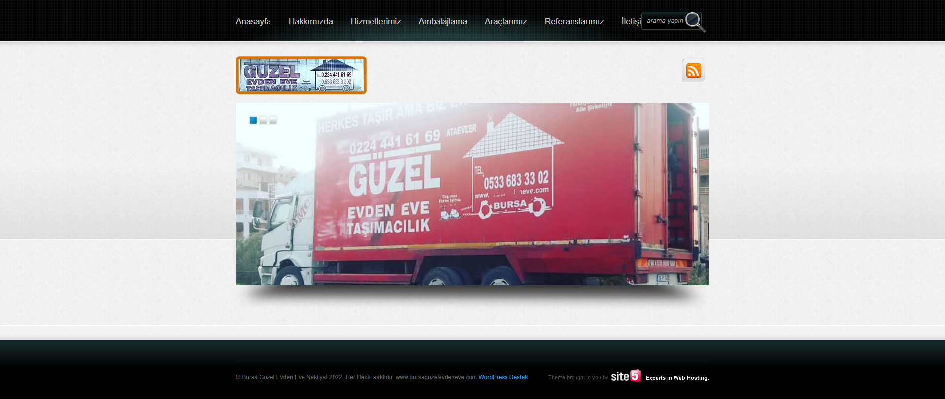Click the Güzel Evden Eve Taşımacılık logo
Viewport: 945px width, 399px height.
pyautogui.click(x=301, y=75)
